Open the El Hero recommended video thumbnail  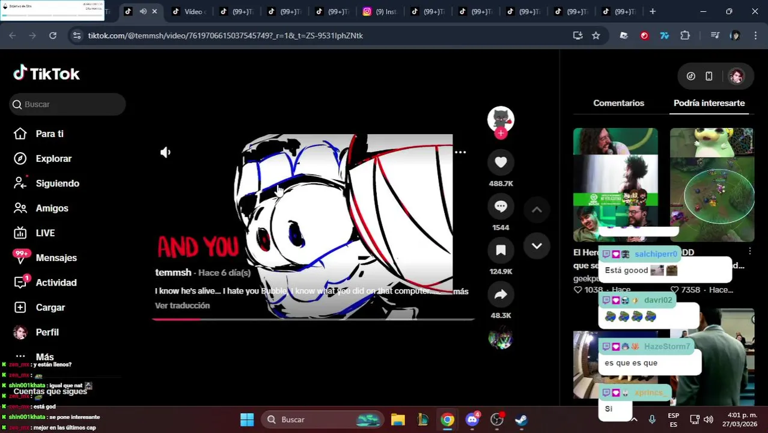pos(615,185)
